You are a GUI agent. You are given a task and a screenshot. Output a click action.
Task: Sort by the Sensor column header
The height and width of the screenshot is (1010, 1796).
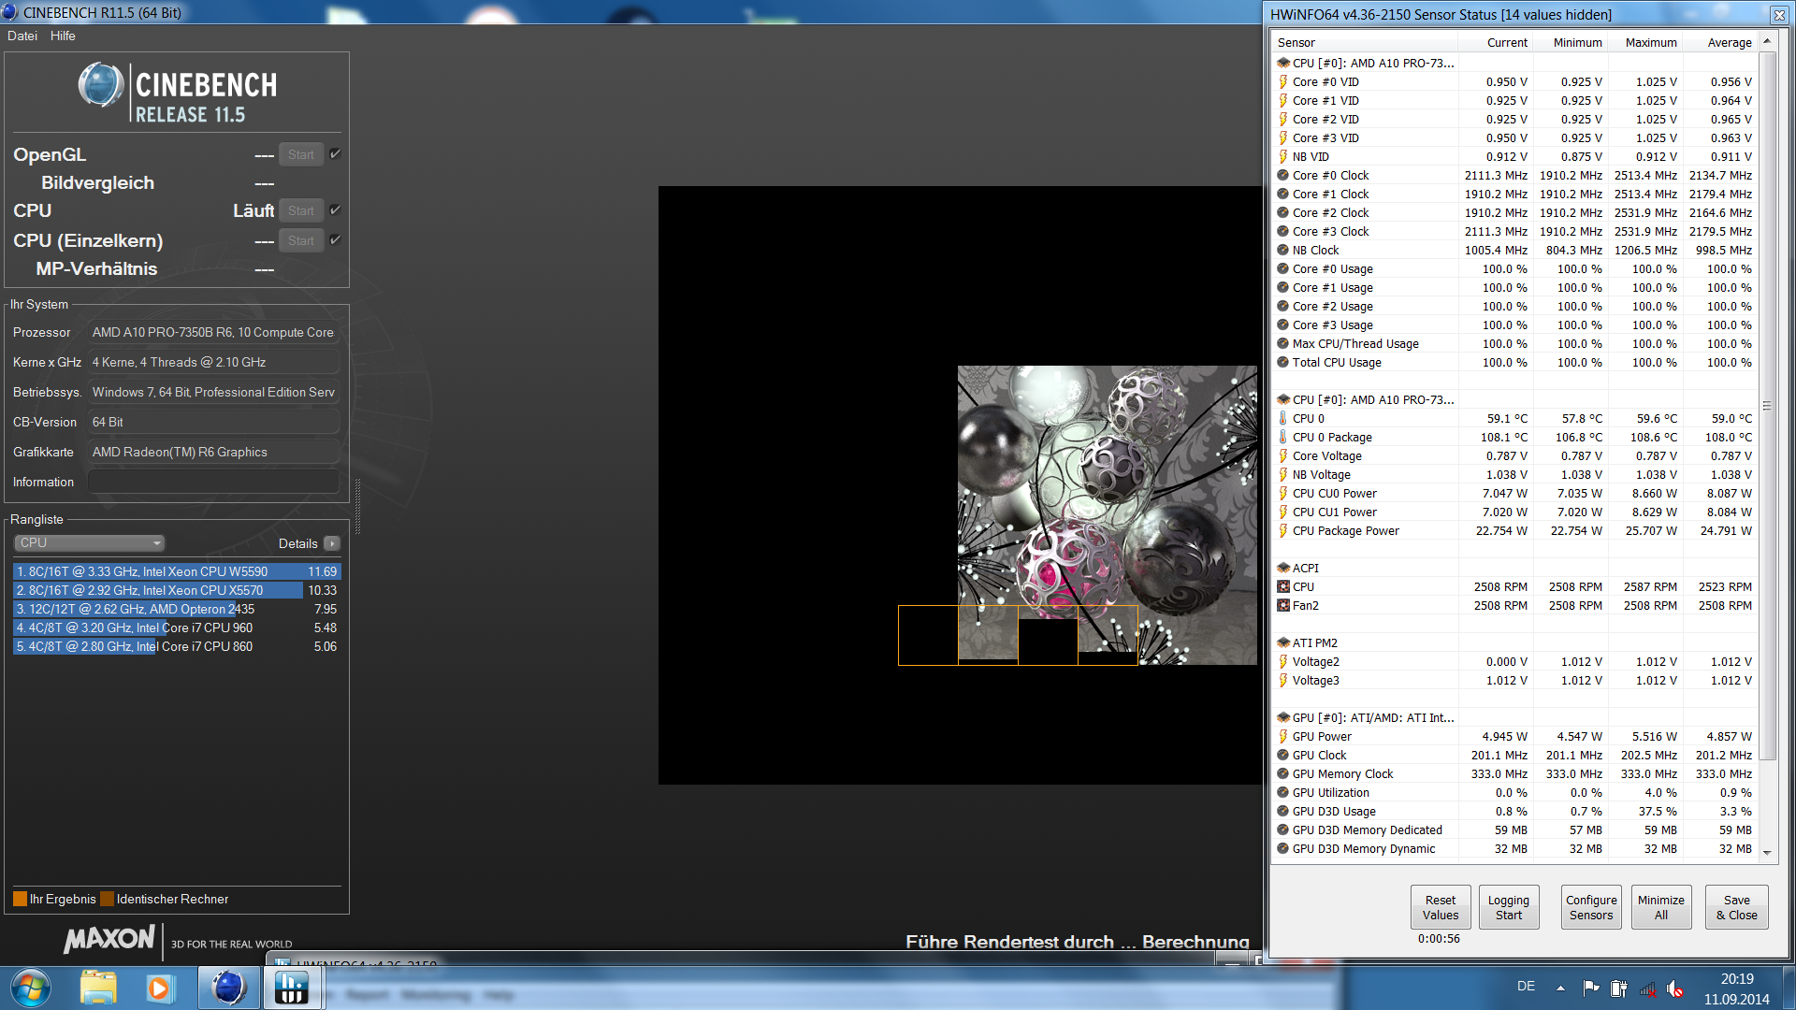click(1365, 43)
